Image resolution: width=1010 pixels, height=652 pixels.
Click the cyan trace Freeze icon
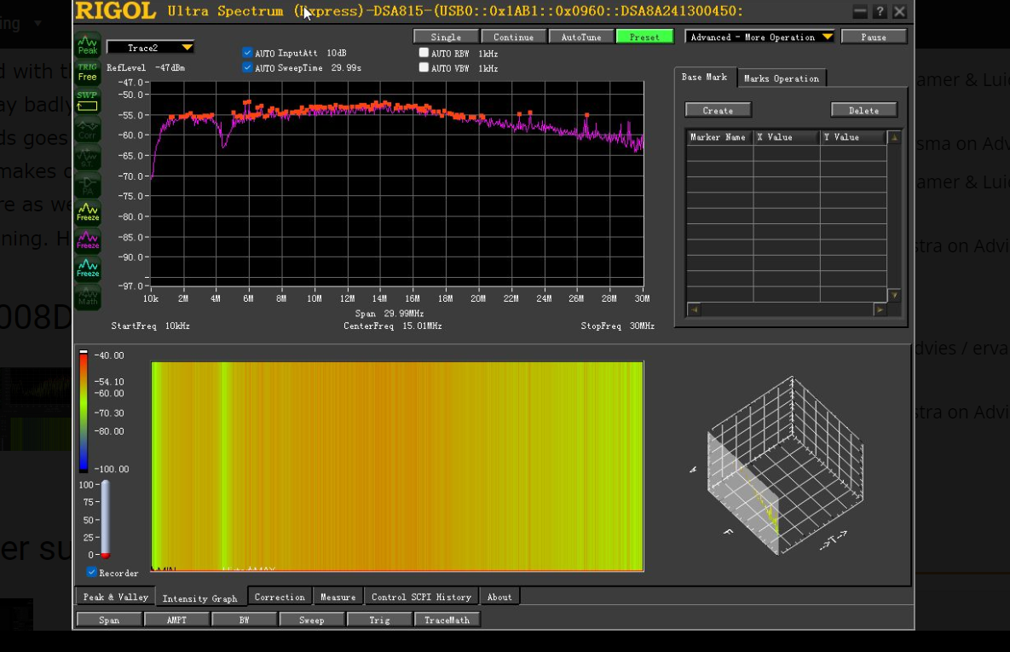tap(88, 269)
